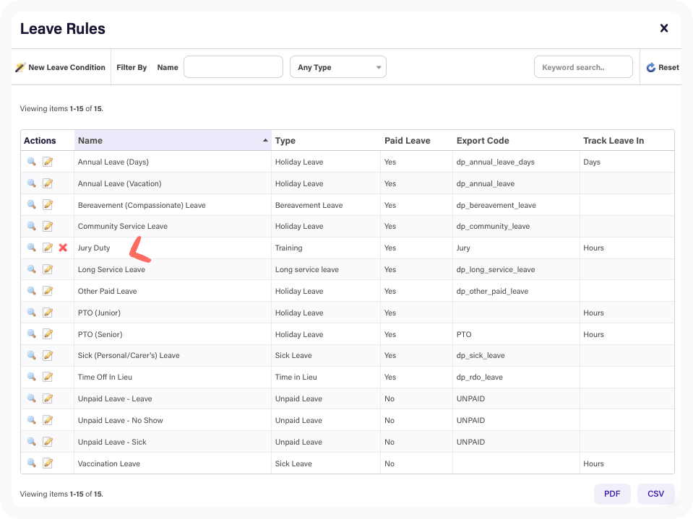Edit Bereavement (Compassionate) Leave rule
This screenshot has height=519, width=693.
point(48,205)
